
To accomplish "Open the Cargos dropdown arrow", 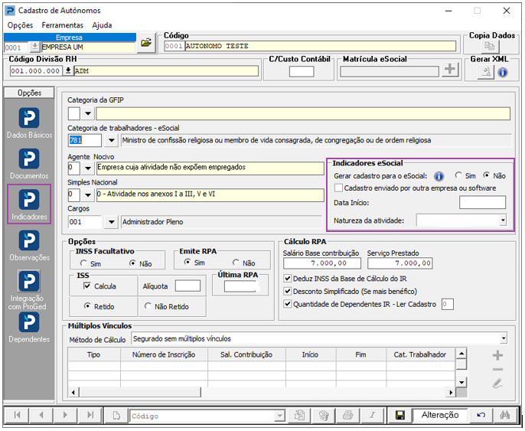I will click(112, 222).
